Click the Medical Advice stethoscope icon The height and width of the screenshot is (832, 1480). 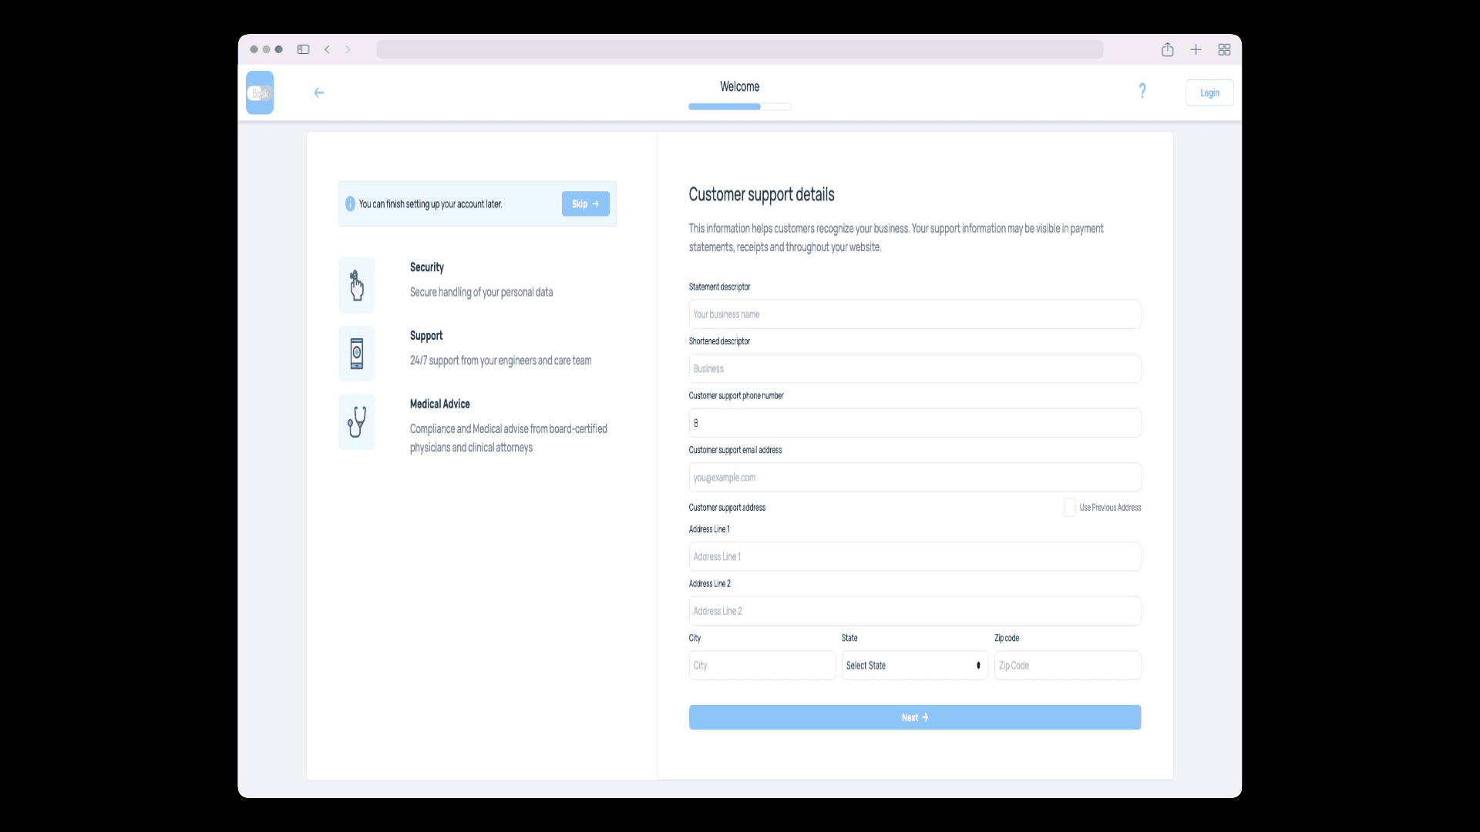tap(357, 423)
